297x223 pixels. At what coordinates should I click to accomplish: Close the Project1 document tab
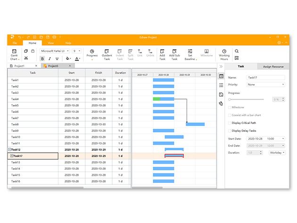[x=36, y=66]
